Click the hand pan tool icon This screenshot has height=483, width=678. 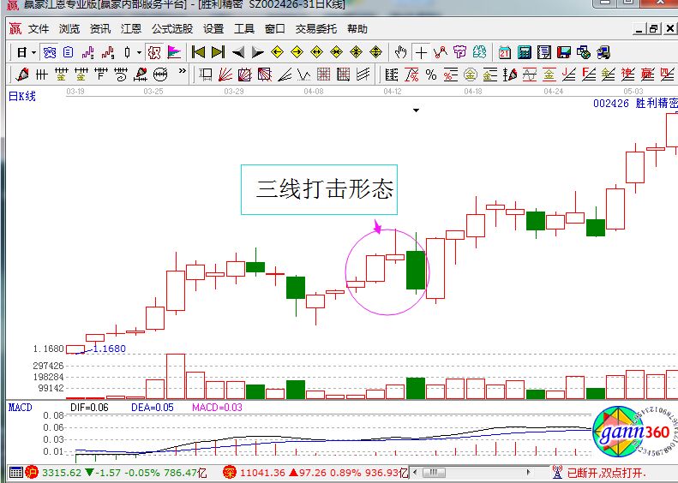(400, 52)
